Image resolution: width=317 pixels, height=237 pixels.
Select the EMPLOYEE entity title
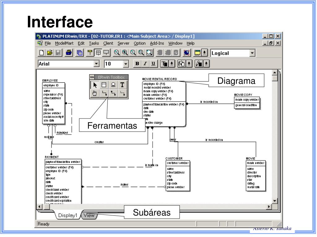tap(50, 81)
